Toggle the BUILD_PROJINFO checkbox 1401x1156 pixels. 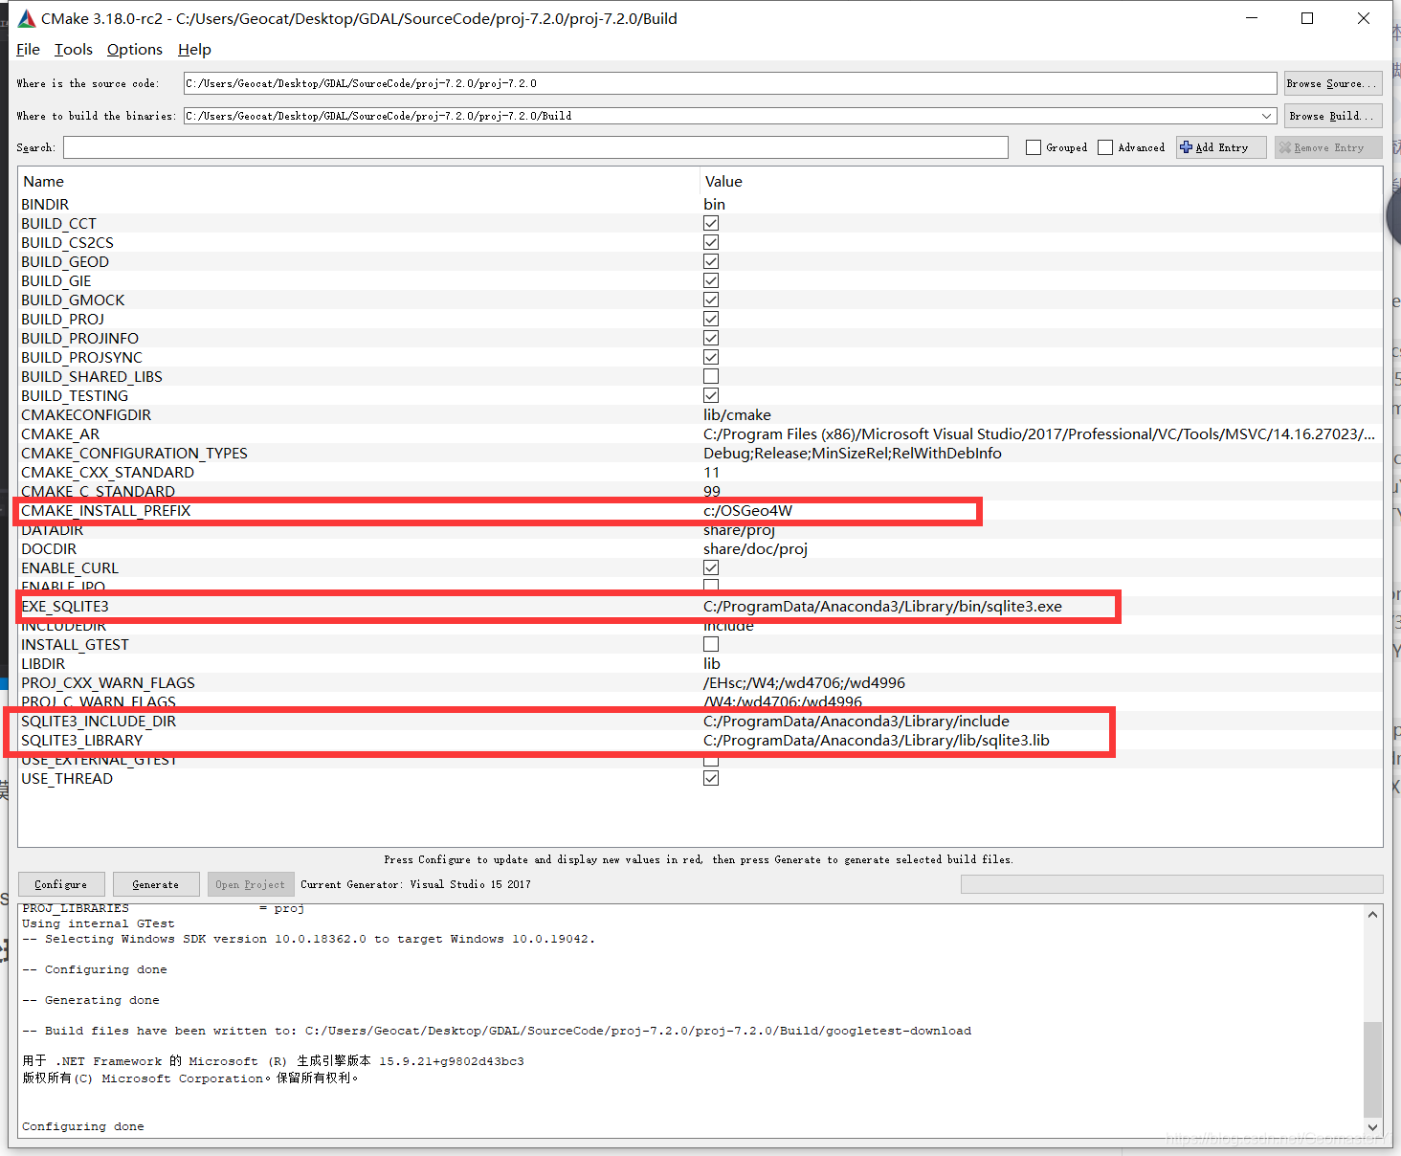(x=711, y=338)
